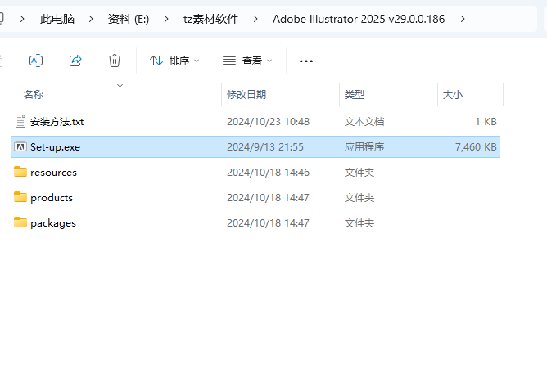This screenshot has height=382, width=547.
Task: Expand chevron before 此电脑 breadcrumb
Action: point(22,19)
